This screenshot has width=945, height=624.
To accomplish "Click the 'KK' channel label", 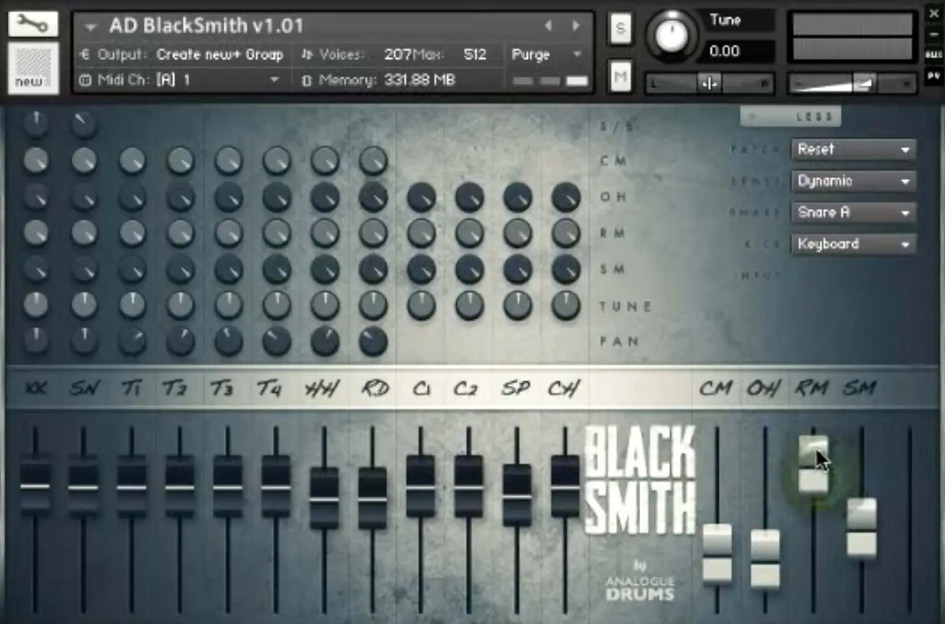I will [37, 388].
